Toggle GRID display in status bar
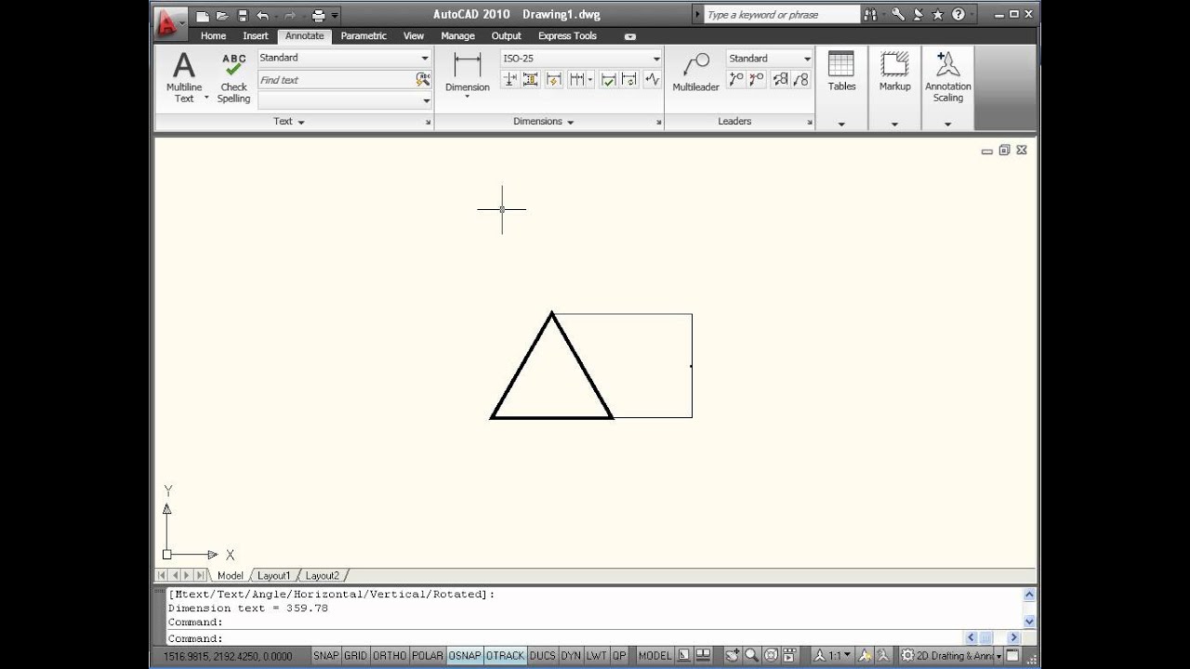 (355, 655)
